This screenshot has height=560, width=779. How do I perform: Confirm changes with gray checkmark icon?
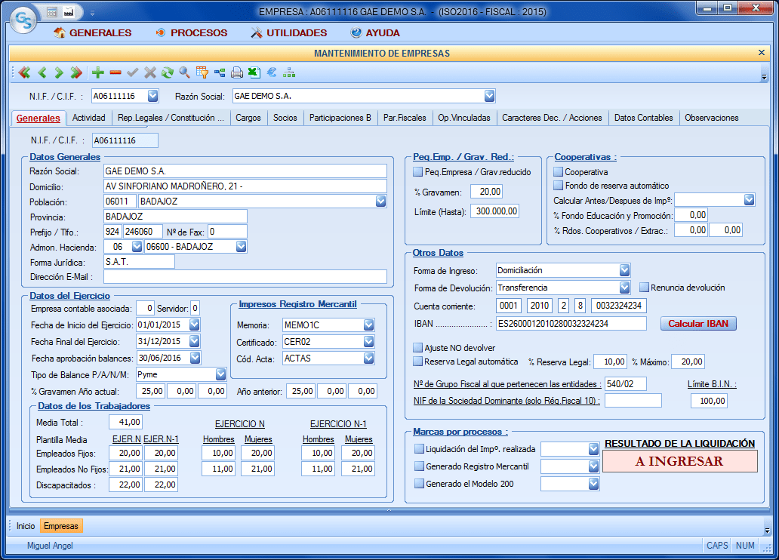click(x=132, y=72)
